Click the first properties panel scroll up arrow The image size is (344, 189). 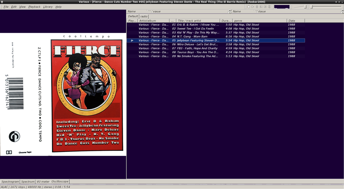230,11
